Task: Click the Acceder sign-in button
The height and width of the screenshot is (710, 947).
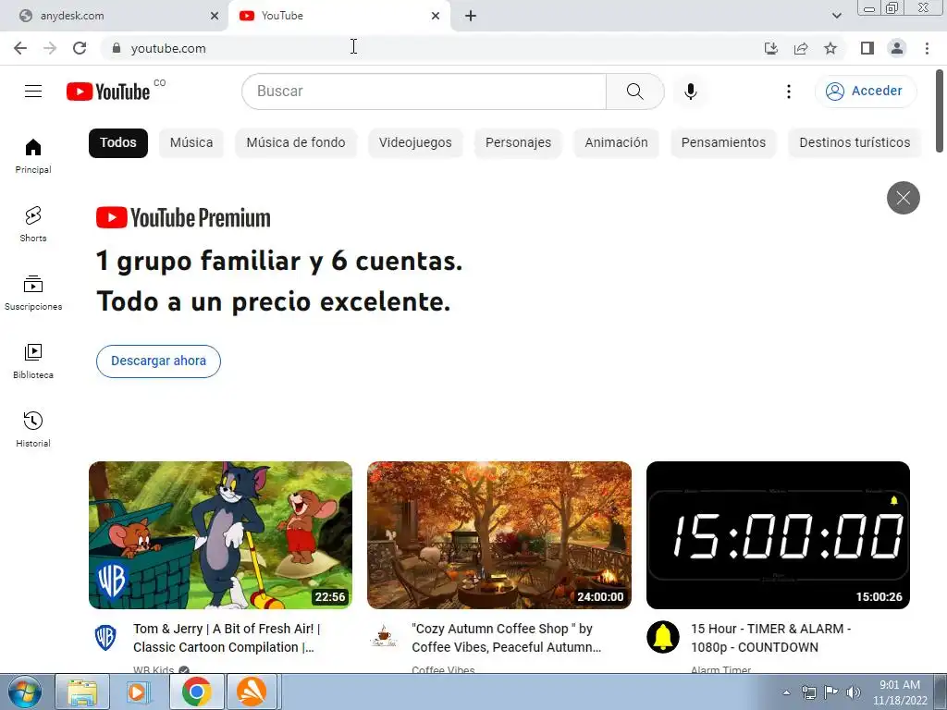Action: (866, 92)
